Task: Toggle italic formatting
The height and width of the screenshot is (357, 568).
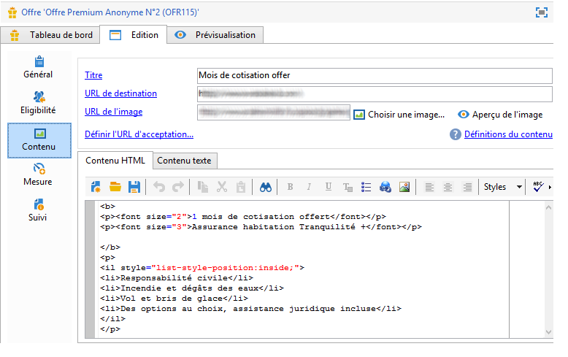Action: 309,187
